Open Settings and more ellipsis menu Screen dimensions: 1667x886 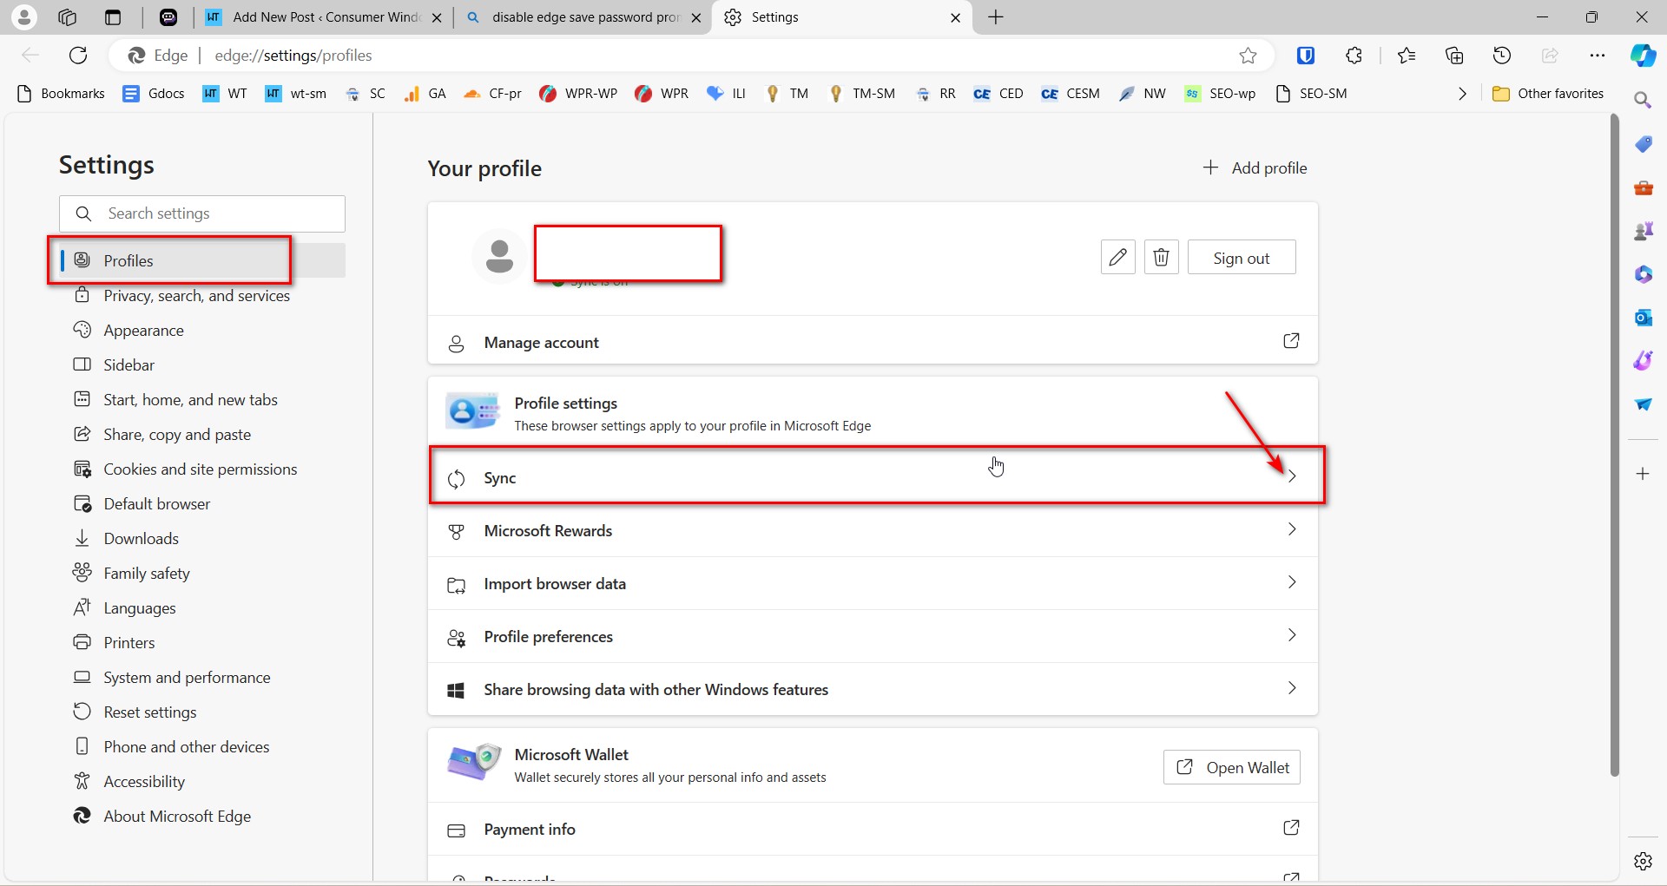point(1598,56)
